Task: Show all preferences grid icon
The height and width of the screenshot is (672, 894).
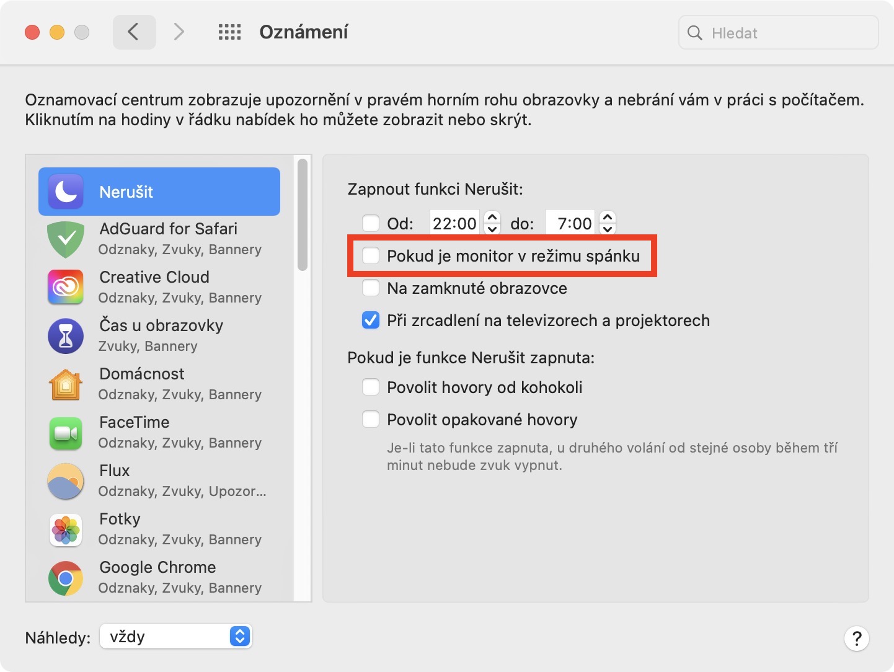Action: tap(229, 32)
